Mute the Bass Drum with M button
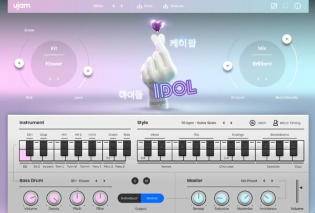 click(x=146, y=181)
